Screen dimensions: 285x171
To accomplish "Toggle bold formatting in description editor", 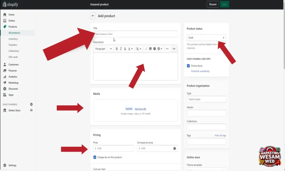I will click(x=117, y=49).
